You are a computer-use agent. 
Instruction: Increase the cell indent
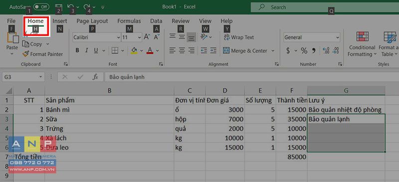213,50
